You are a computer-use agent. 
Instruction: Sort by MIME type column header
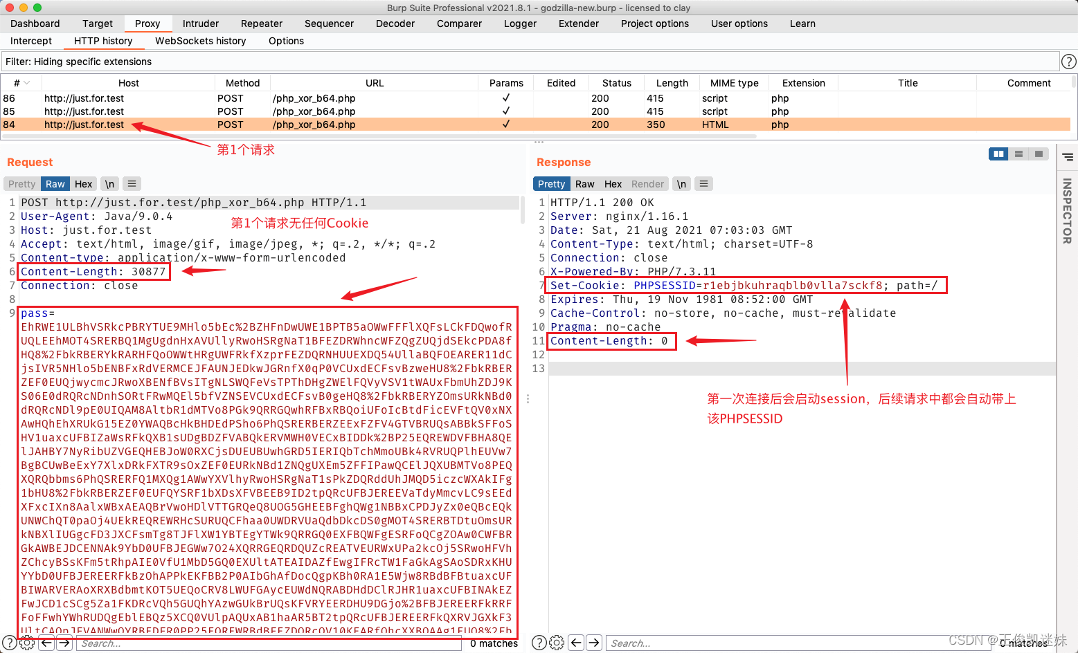[735, 83]
